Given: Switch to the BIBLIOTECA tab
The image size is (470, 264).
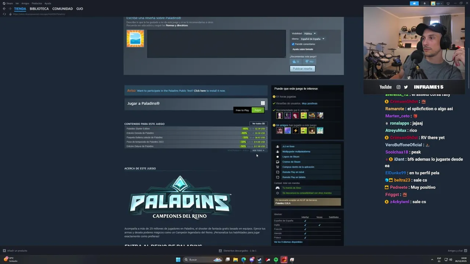Looking at the screenshot, I should [39, 9].
